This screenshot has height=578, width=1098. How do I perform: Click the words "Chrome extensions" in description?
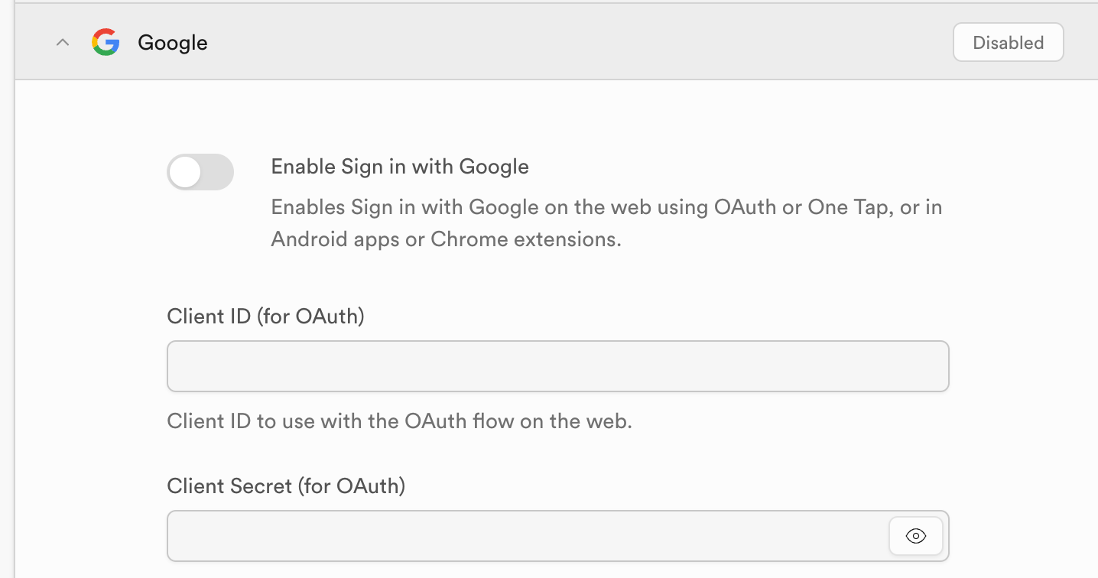pos(525,239)
